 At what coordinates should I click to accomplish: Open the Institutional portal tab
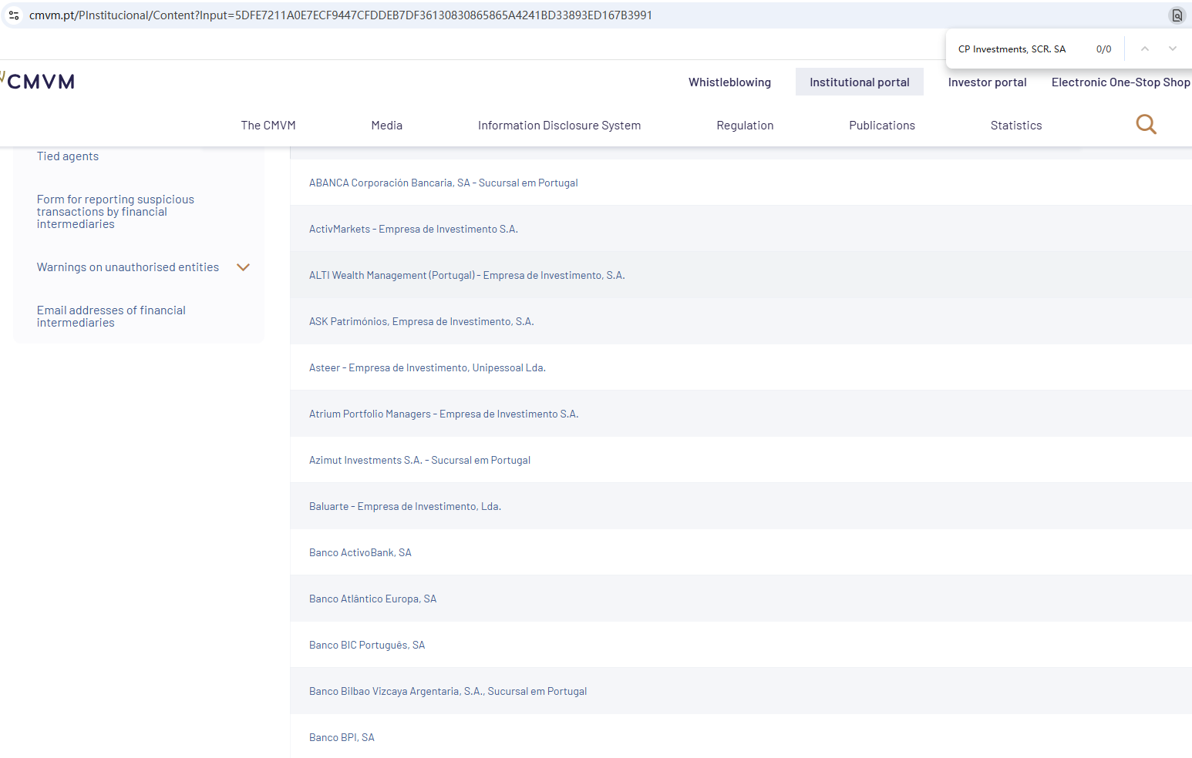pyautogui.click(x=859, y=82)
